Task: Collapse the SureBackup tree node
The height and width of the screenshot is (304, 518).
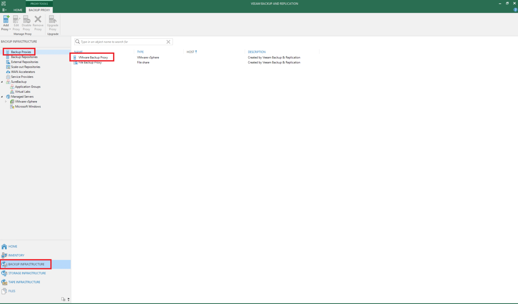Action: [x=2, y=82]
